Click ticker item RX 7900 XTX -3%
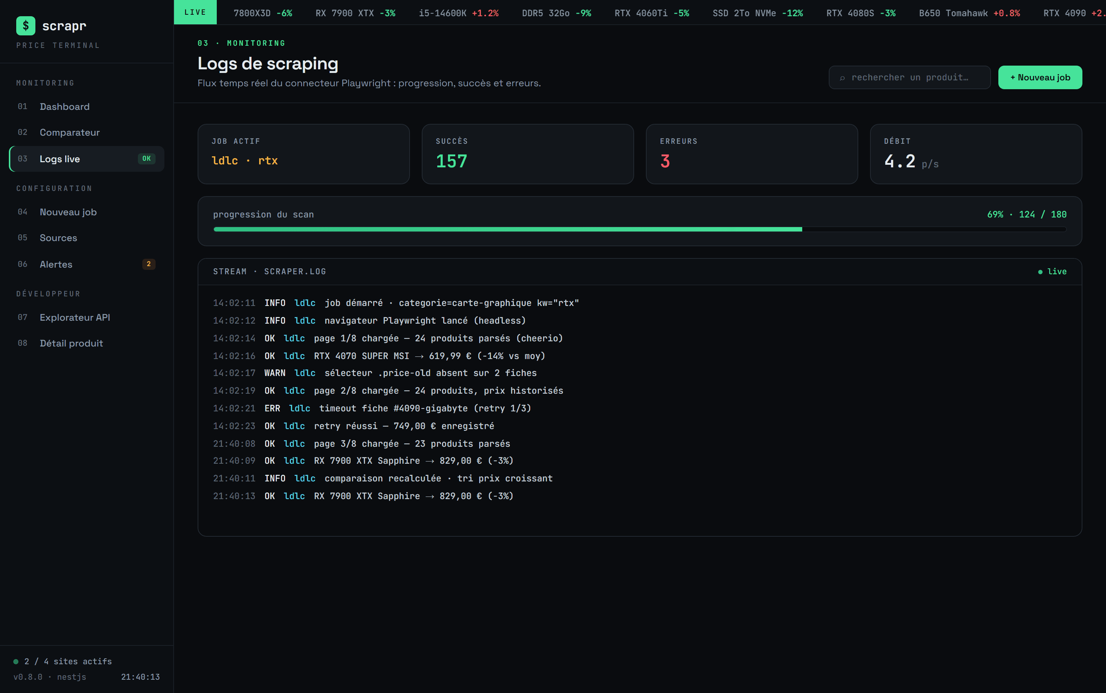 [355, 13]
